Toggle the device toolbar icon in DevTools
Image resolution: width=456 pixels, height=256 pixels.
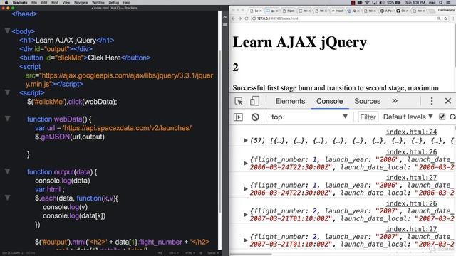point(254,101)
